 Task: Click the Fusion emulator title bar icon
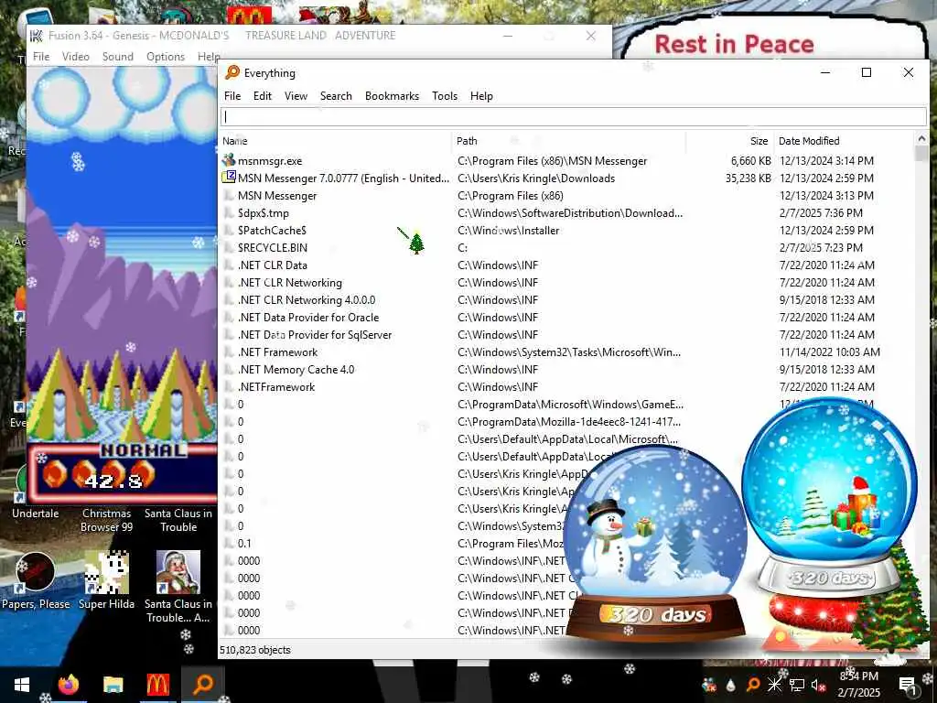point(37,36)
